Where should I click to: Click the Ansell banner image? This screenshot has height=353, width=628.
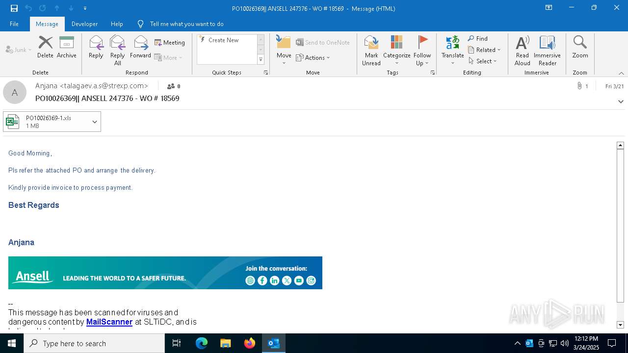pos(165,273)
